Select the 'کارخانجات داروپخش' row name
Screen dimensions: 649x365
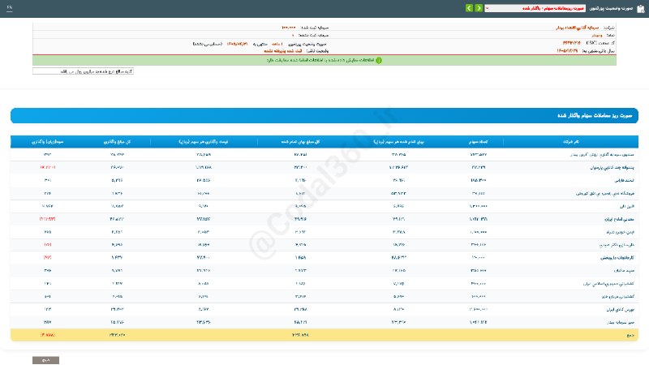(x=617, y=258)
